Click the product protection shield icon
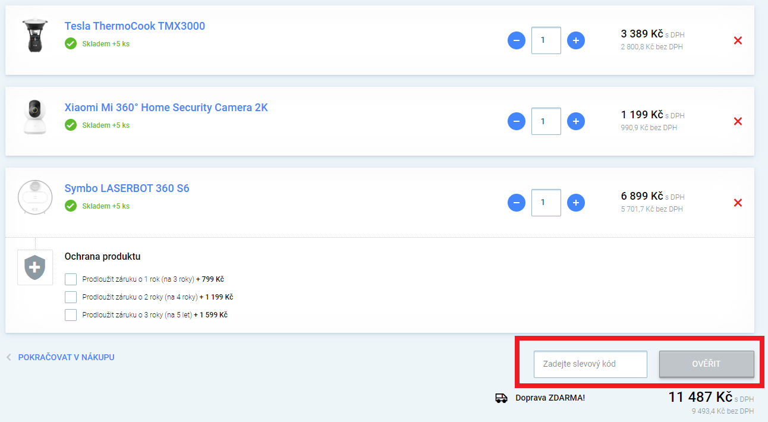Viewport: 768px width, 422px height. pyautogui.click(x=35, y=267)
